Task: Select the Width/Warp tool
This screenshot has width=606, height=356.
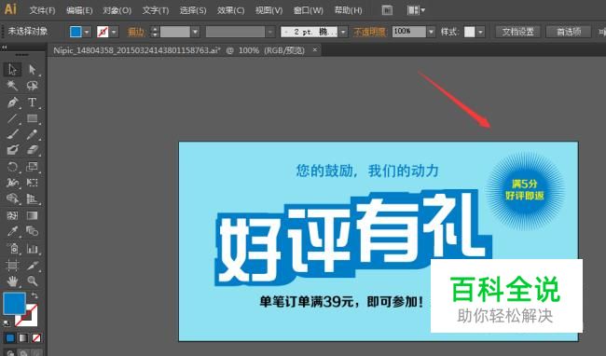Action: coord(12,183)
